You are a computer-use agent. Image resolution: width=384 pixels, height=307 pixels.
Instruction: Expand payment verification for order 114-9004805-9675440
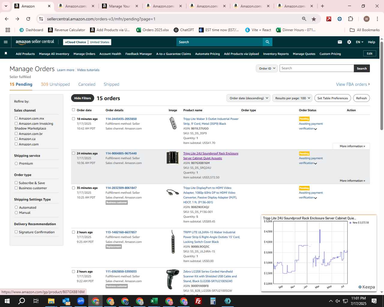(x=315, y=163)
